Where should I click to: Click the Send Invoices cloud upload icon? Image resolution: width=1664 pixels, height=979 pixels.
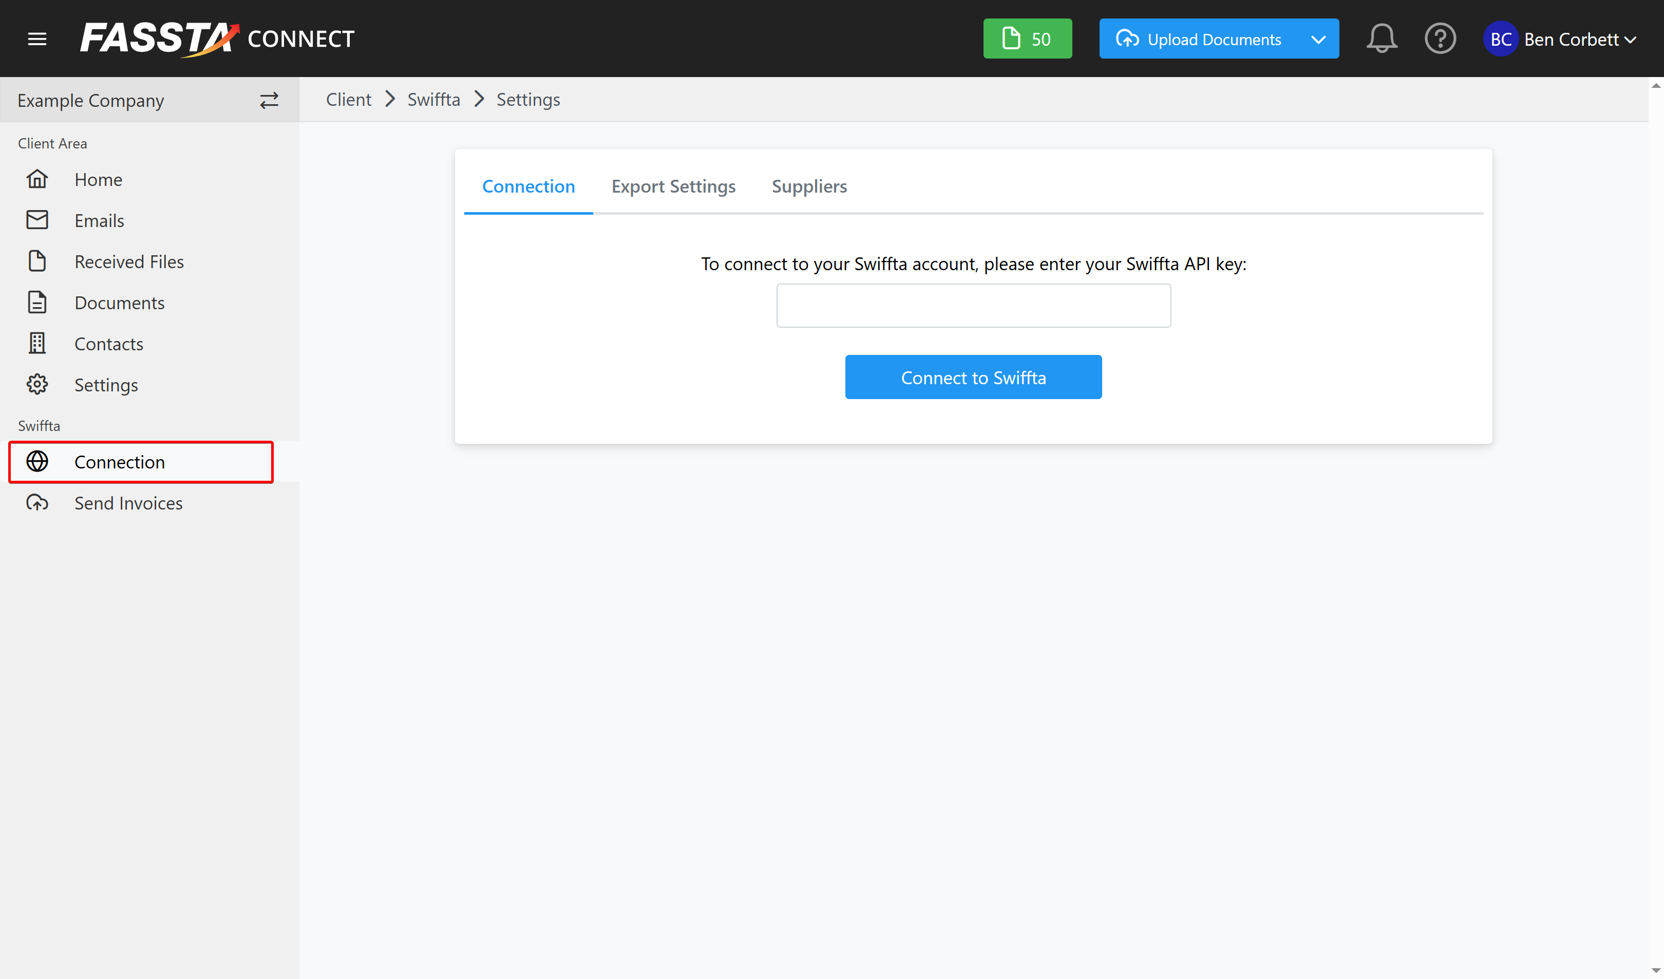(37, 503)
